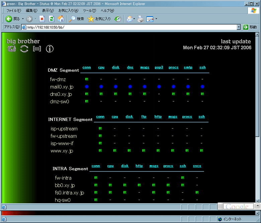Click INTERNET Segment ftp column link
This screenshot has height=223, width=261.
coord(144,117)
